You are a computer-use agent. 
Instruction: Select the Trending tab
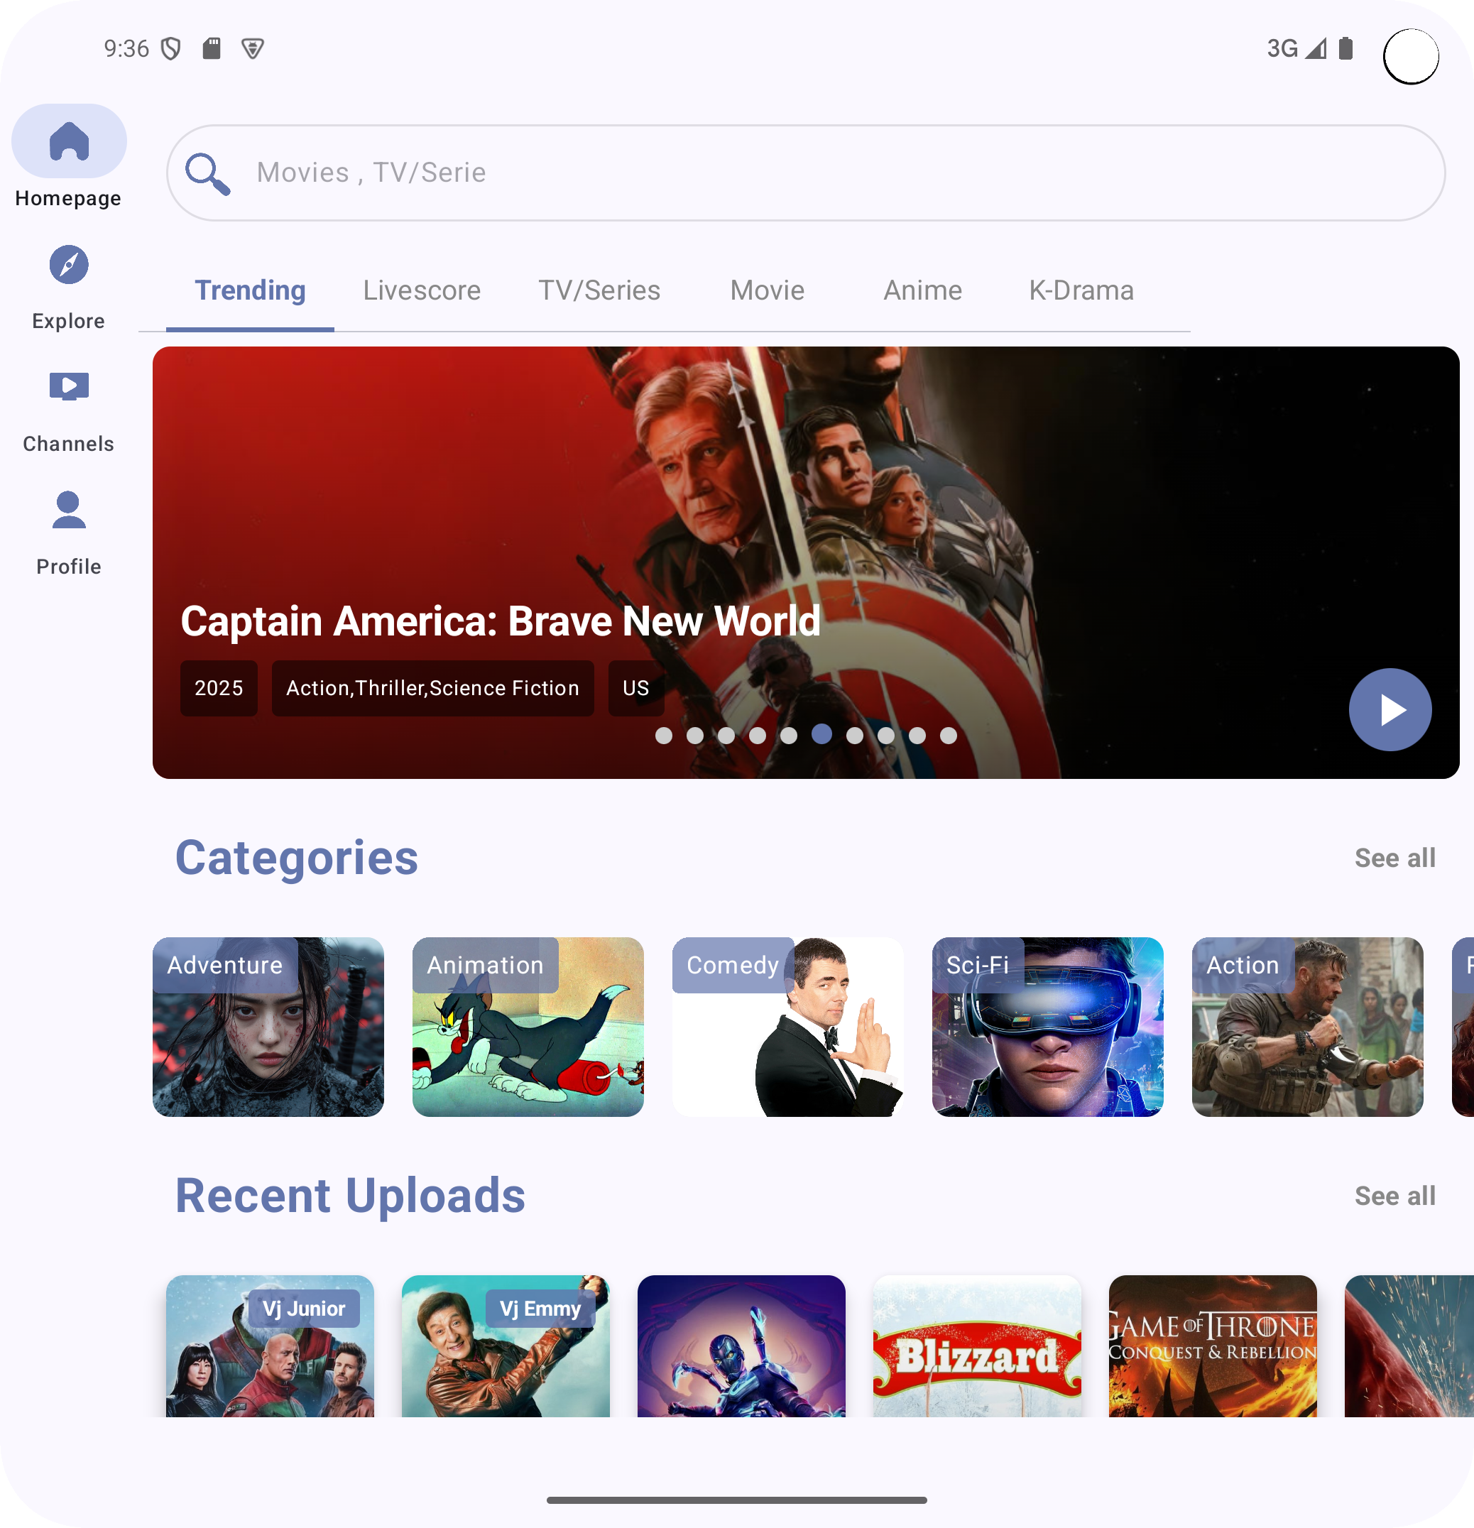250,291
